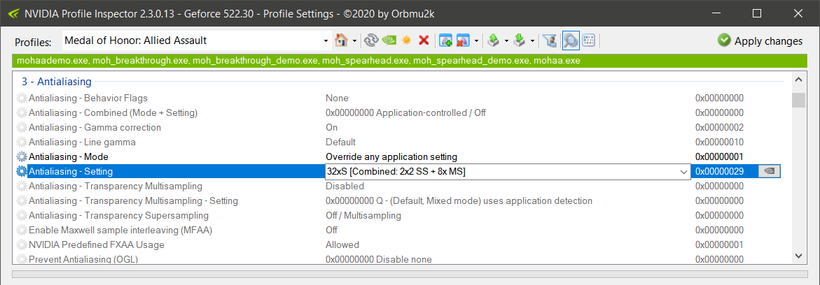This screenshot has height=285, width=820.
Task: Click gear icon beside NVIDIA Predefined FXAA Usage
Action: click(x=22, y=244)
